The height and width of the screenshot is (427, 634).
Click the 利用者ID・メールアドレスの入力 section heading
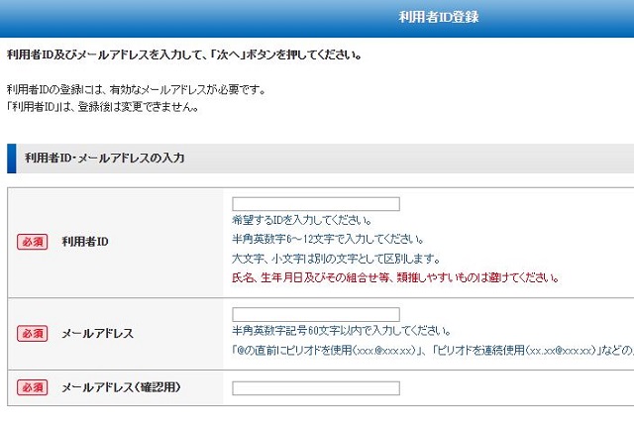[104, 158]
